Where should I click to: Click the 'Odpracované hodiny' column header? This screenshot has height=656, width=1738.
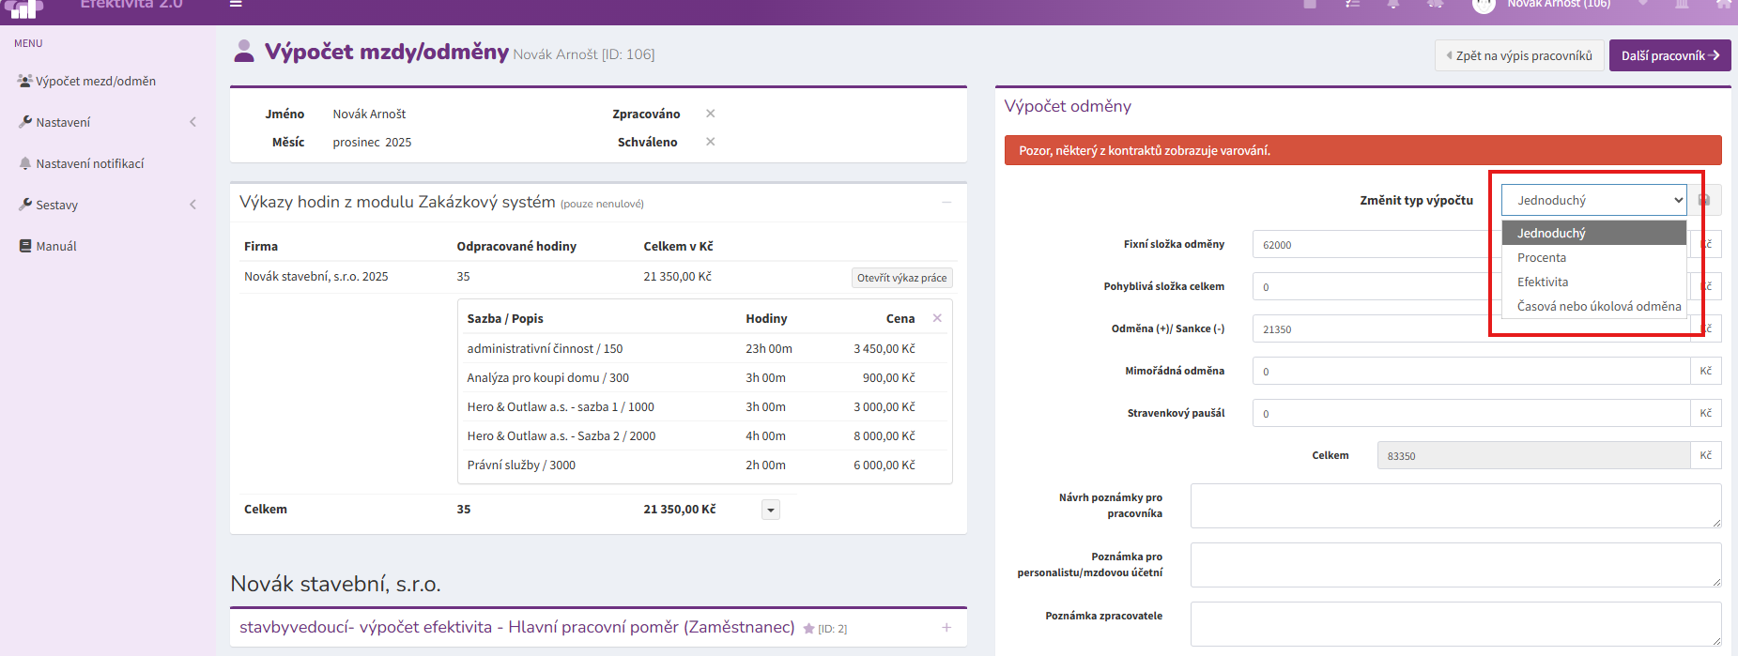tap(516, 246)
